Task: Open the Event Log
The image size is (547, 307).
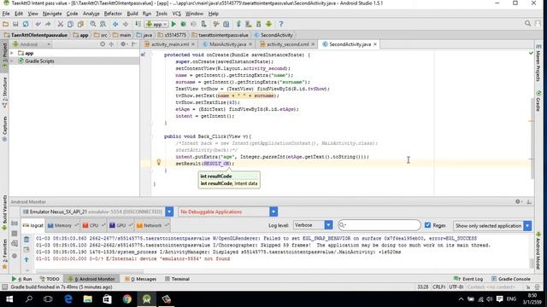Action: coord(468,279)
